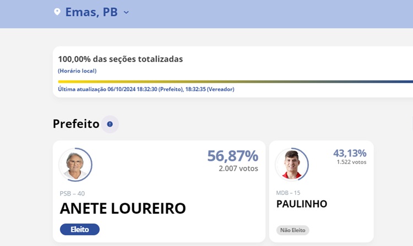Screen dimensions: 413x246
Task: Click the Horário local note
Action: point(77,71)
